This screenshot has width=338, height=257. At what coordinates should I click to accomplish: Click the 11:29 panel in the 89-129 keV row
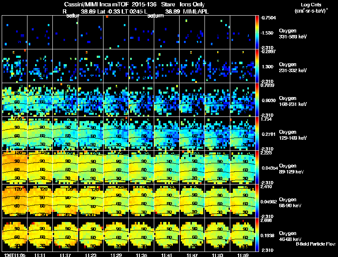pos(116,167)
